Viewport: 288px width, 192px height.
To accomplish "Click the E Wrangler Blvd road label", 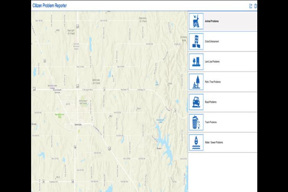I will [x=88, y=90].
